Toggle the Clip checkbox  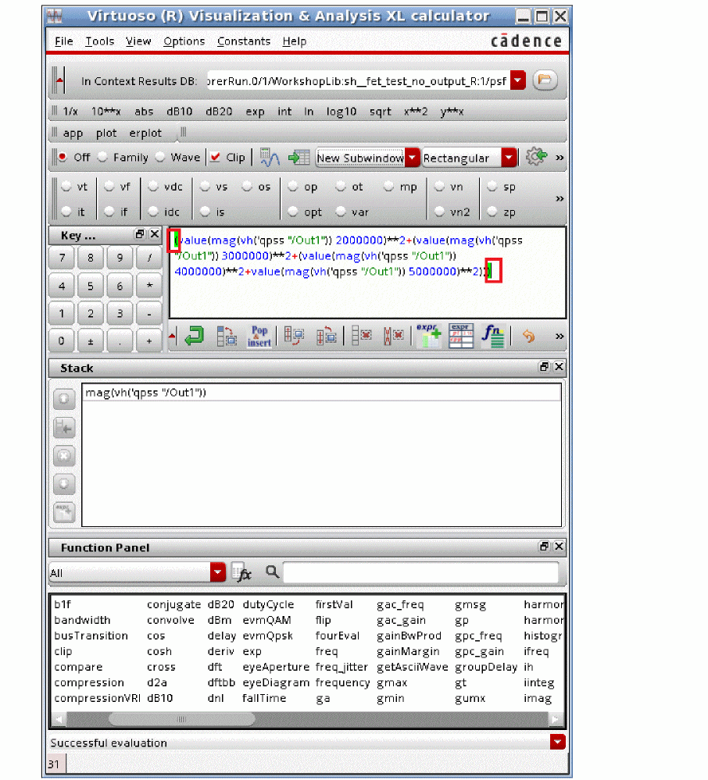(215, 157)
